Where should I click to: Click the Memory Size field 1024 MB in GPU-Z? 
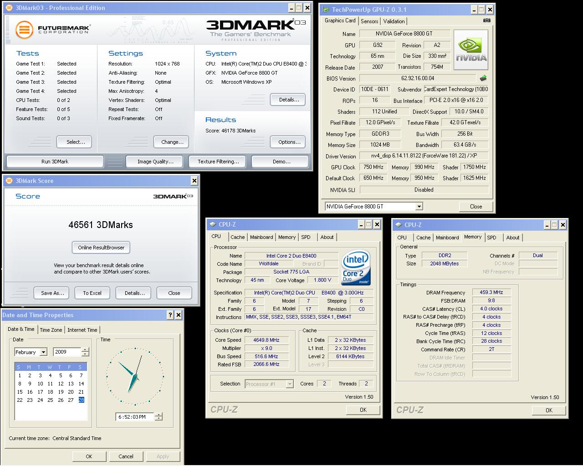[x=380, y=145]
